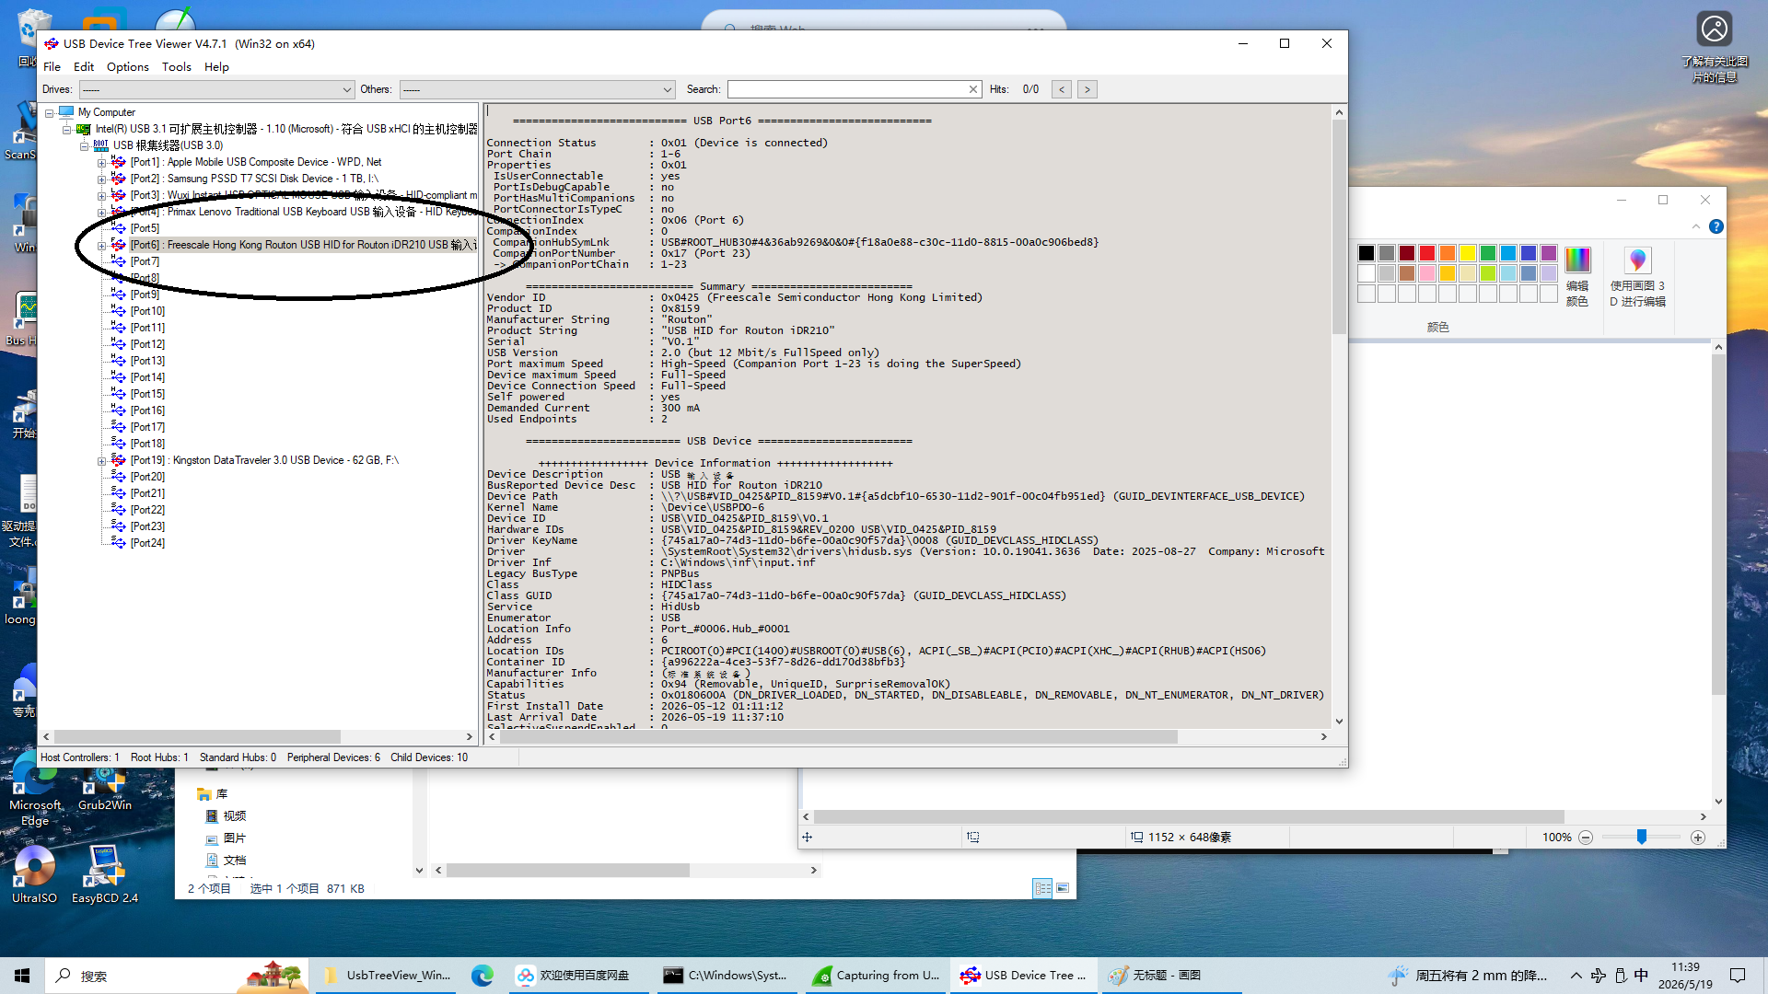Open the 百度网盘 taskbar window
The height and width of the screenshot is (994, 1768).
578,976
